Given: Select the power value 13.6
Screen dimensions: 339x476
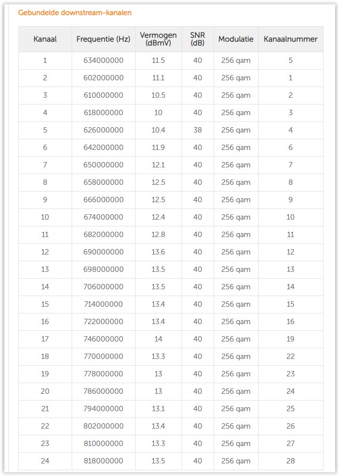Looking at the screenshot, I should coord(158,252).
